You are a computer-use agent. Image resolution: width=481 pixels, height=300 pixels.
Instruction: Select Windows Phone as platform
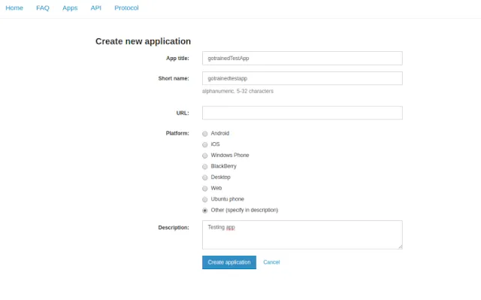point(205,156)
